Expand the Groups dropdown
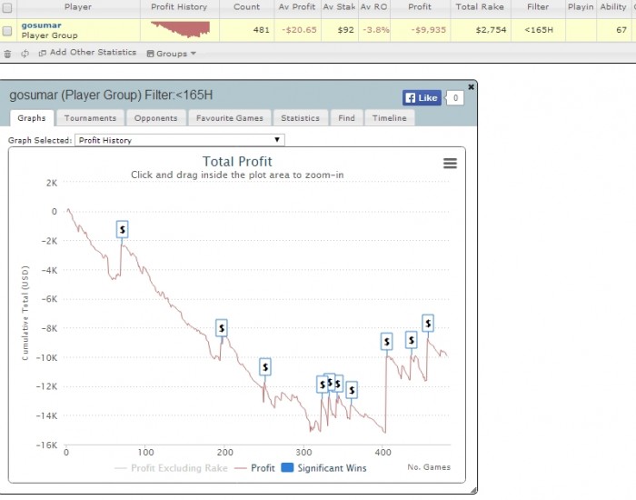The image size is (636, 500). point(172,54)
